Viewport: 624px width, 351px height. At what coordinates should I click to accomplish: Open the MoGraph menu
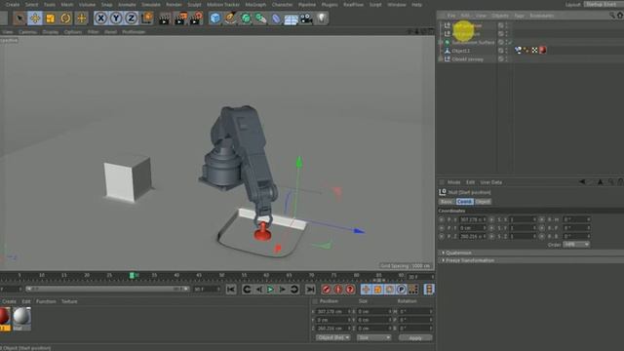[255, 5]
